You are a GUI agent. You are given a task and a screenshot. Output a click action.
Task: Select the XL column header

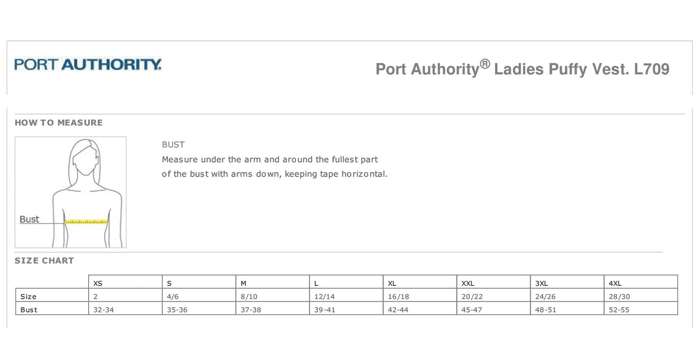pyautogui.click(x=392, y=284)
